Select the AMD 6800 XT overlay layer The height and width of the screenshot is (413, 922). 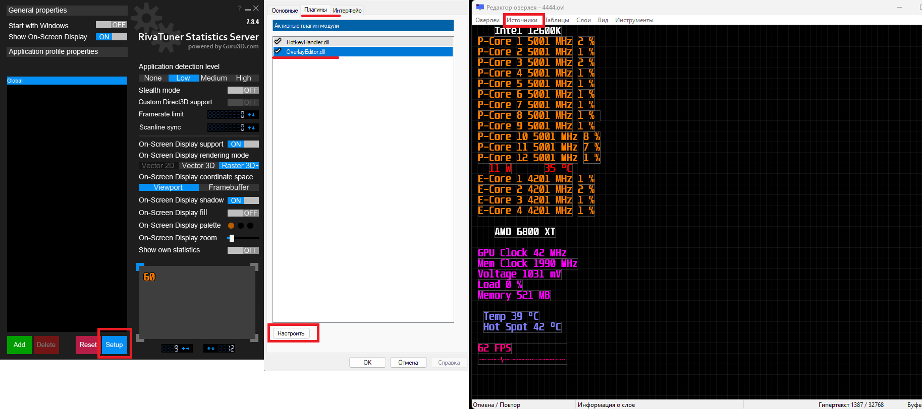[x=525, y=232]
